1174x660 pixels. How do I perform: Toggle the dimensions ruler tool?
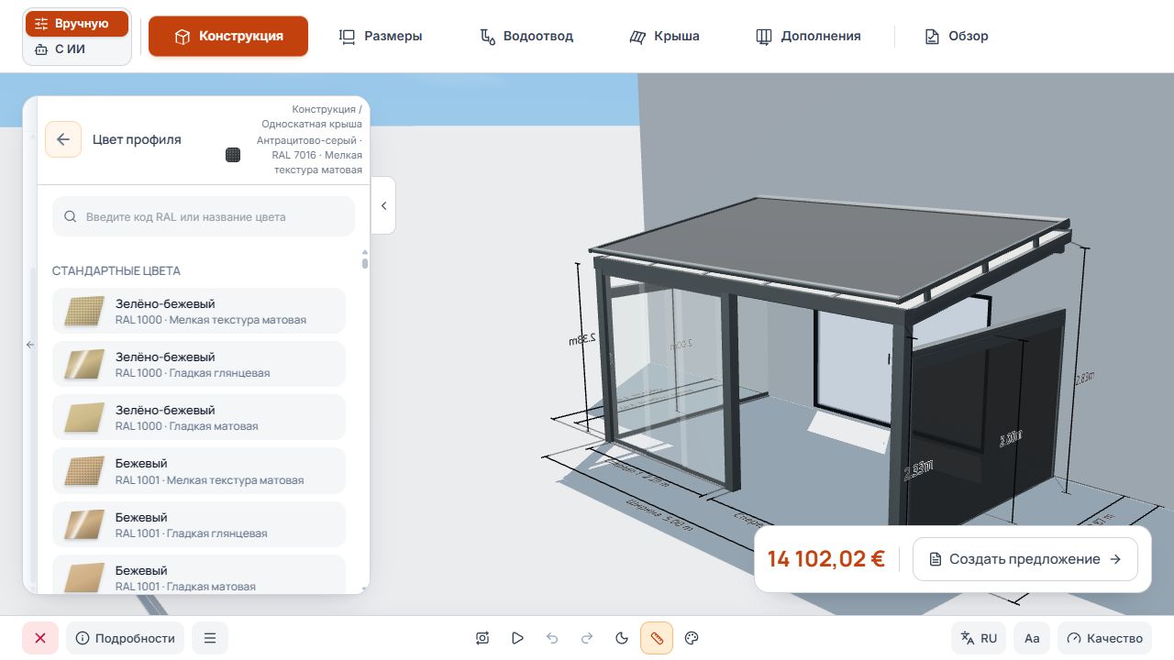pos(657,638)
